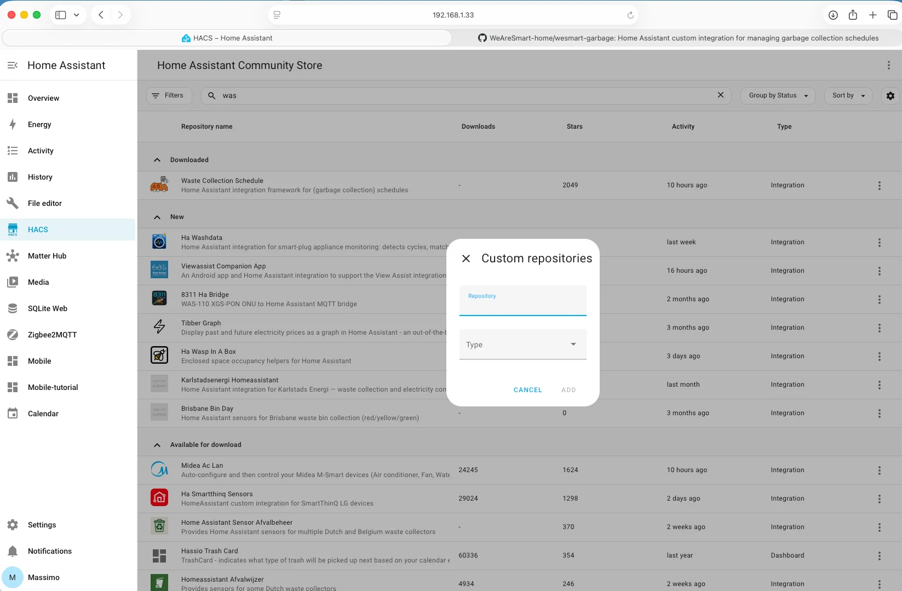
Task: Select the HACS store icon in sidebar
Action: 13,229
